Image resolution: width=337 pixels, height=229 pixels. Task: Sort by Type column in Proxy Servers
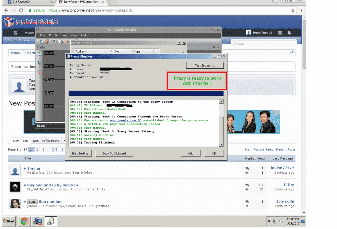pos(143,51)
